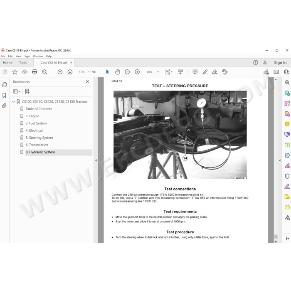Screen dimensions: 291x291
Task: Jump to 6. Transmission bookmark
Action: pos(37,145)
